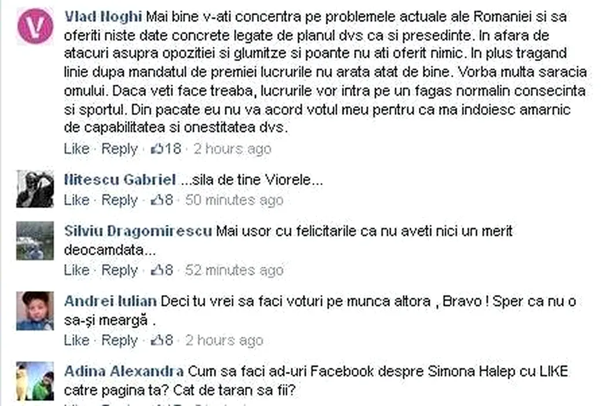Open Vlad Noghi's pink V profile picture

pyautogui.click(x=35, y=26)
